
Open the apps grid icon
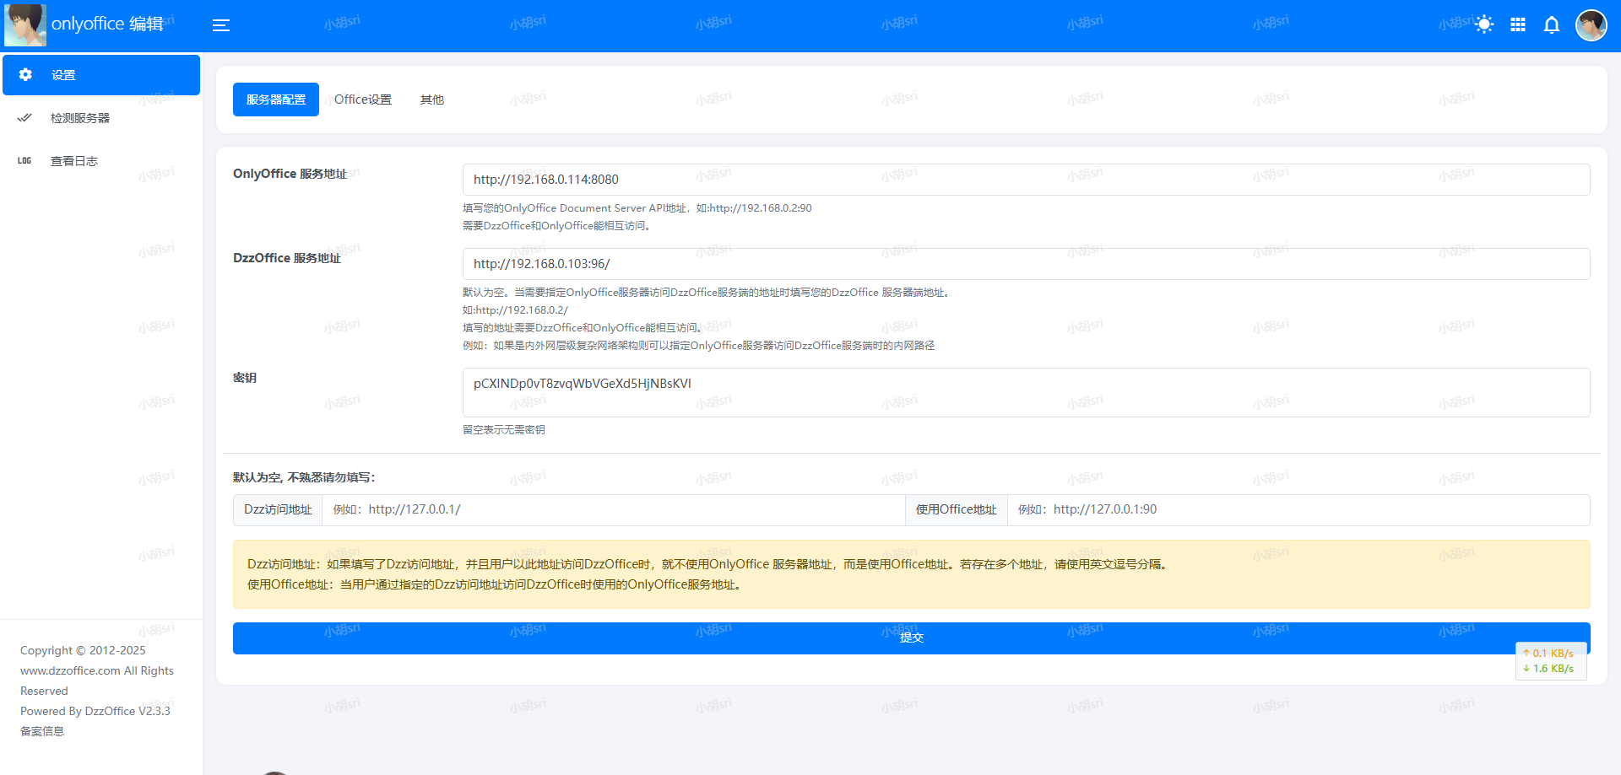[1518, 25]
